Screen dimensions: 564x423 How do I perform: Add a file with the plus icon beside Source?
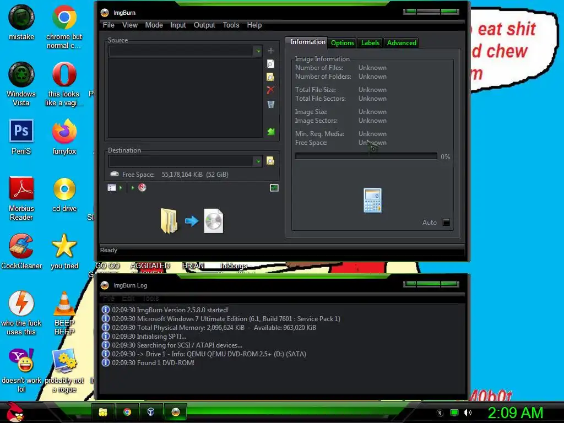click(271, 51)
